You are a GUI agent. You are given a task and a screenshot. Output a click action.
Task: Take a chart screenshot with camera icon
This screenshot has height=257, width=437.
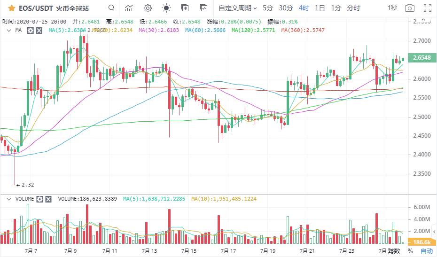pyautogui.click(x=410, y=8)
